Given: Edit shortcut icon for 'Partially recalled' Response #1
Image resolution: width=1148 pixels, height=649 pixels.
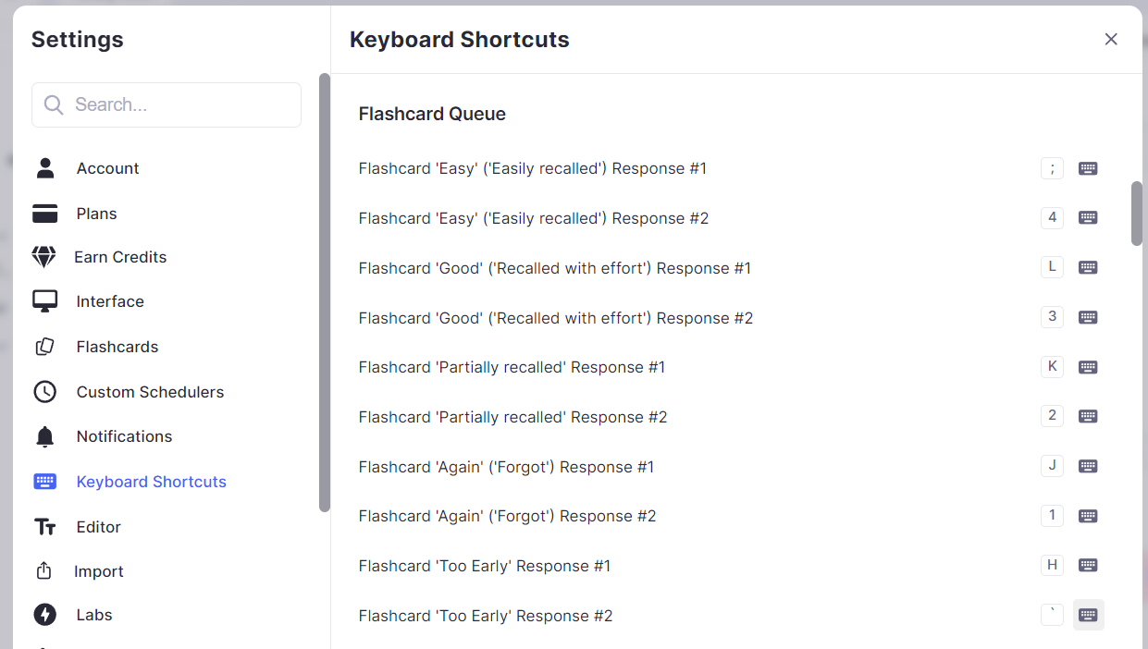Looking at the screenshot, I should [x=1088, y=367].
